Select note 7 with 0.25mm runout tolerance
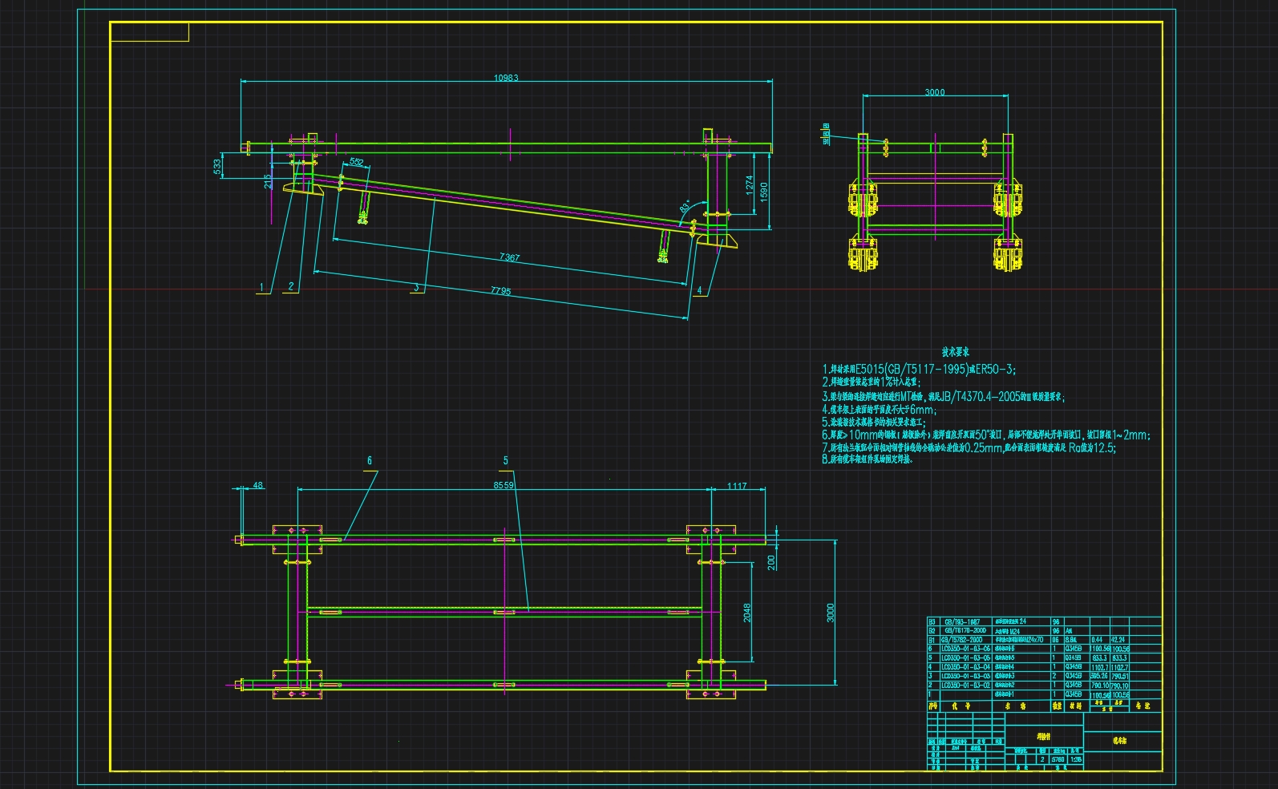 click(969, 448)
